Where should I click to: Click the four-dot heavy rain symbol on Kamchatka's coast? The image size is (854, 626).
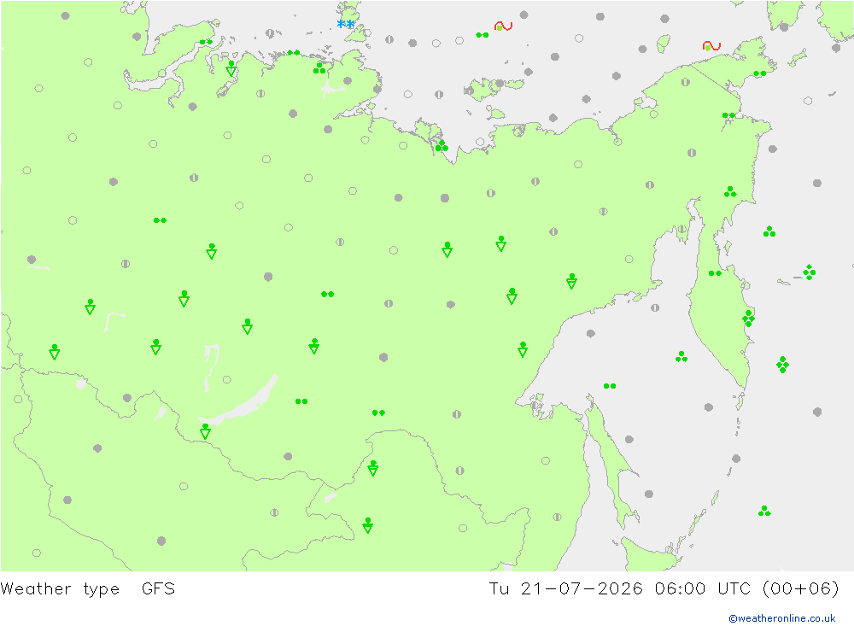pyautogui.click(x=748, y=319)
